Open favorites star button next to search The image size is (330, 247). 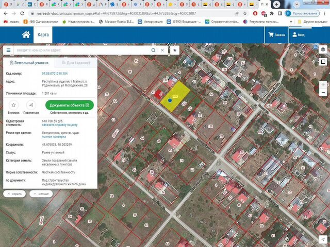[175, 50]
